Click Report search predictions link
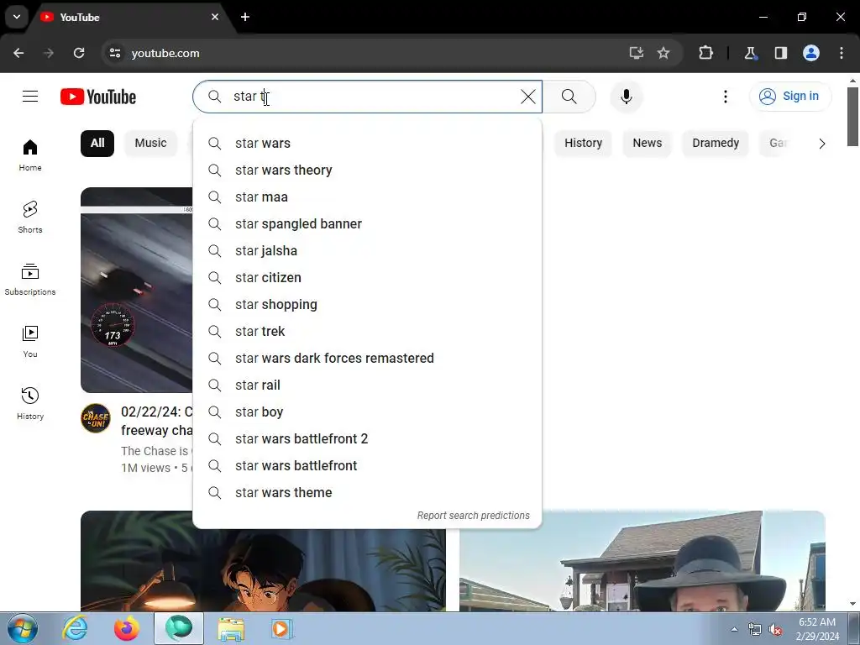 tap(474, 516)
